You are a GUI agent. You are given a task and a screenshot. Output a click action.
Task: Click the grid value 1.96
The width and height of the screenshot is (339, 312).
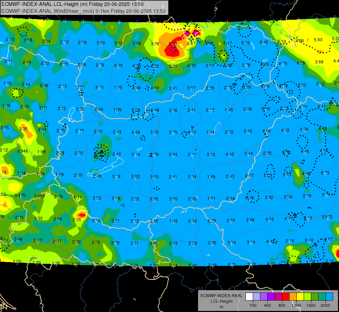click(173, 221)
